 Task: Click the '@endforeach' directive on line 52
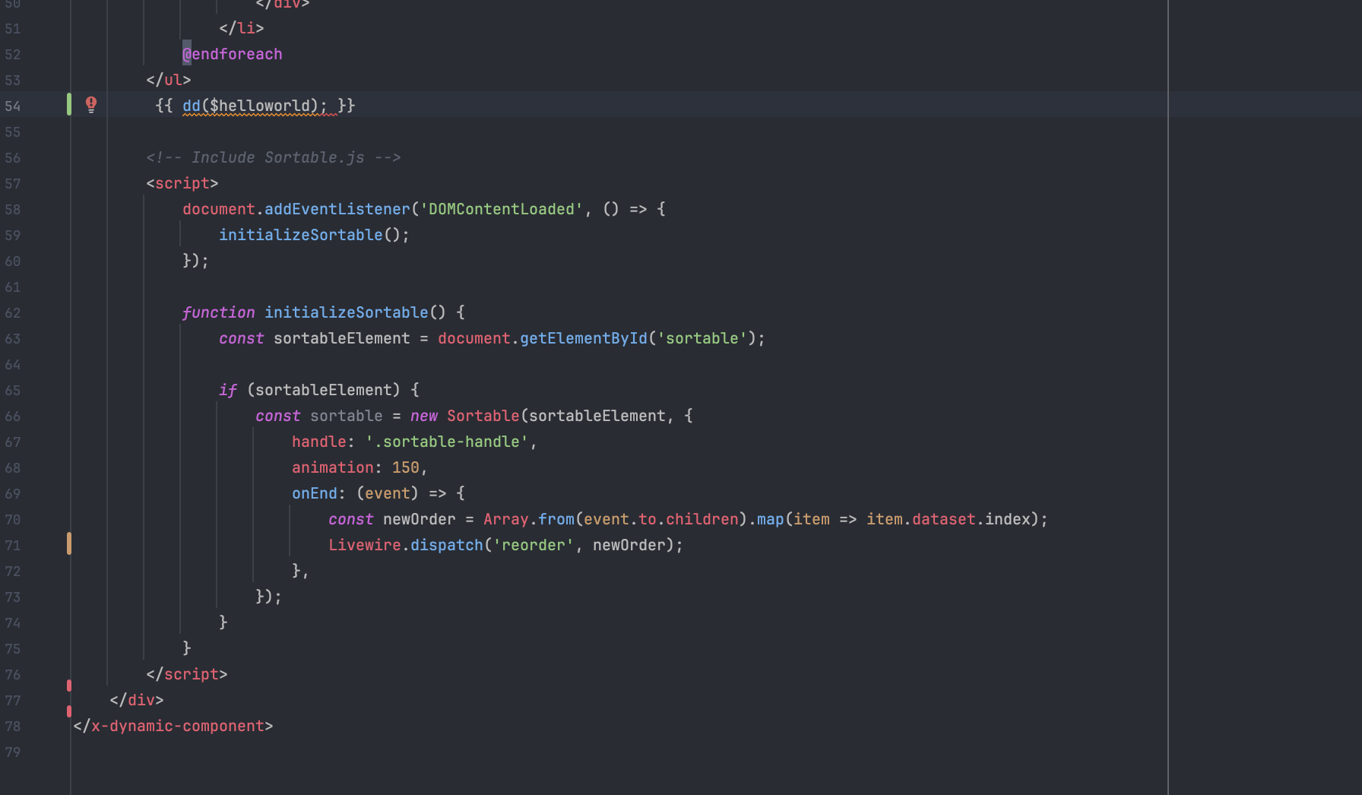coord(233,54)
